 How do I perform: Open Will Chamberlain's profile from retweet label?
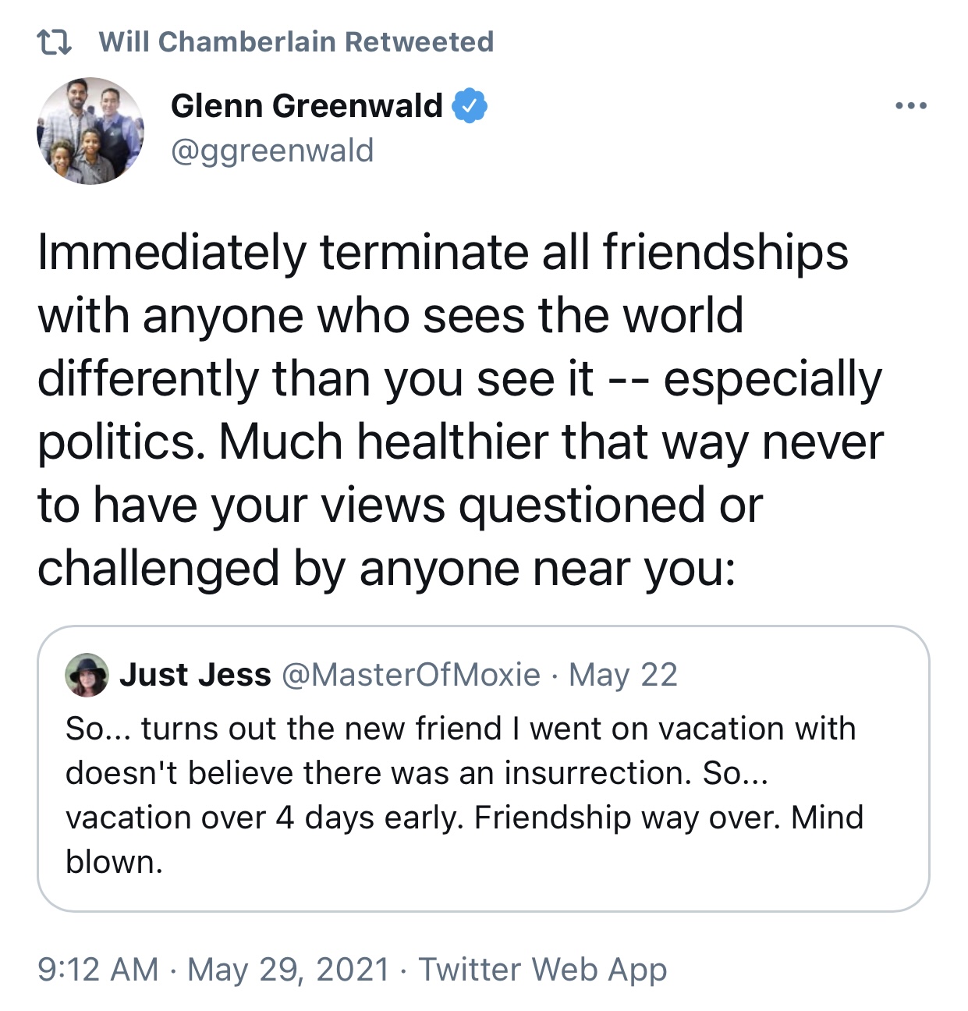[218, 42]
